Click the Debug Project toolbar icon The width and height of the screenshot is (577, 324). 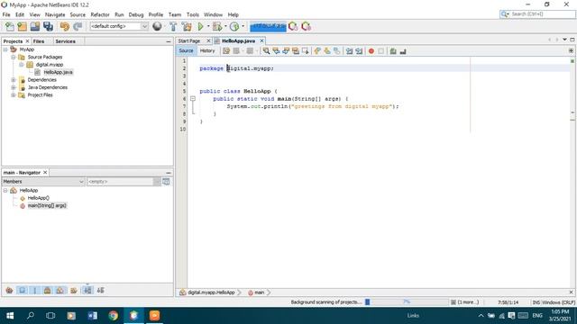(217, 26)
